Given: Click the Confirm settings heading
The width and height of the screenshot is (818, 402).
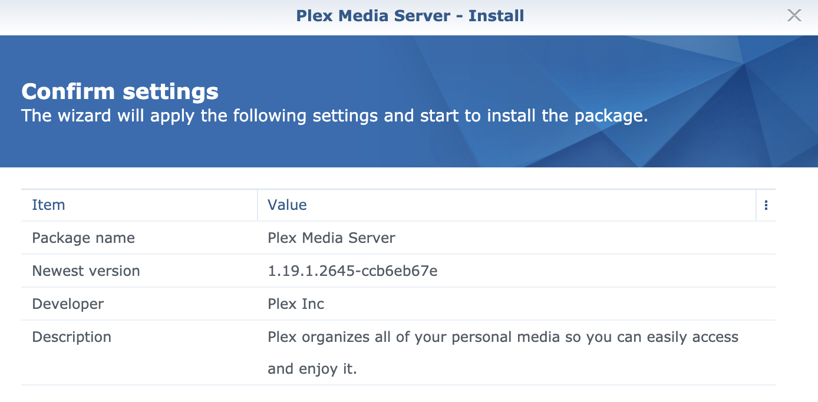Looking at the screenshot, I should coord(120,91).
